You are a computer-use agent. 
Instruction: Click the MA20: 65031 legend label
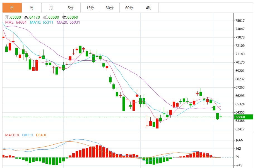68,22
